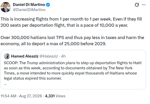Click the blue verified badge
This screenshot has width=150, height=104.
click(48, 5)
